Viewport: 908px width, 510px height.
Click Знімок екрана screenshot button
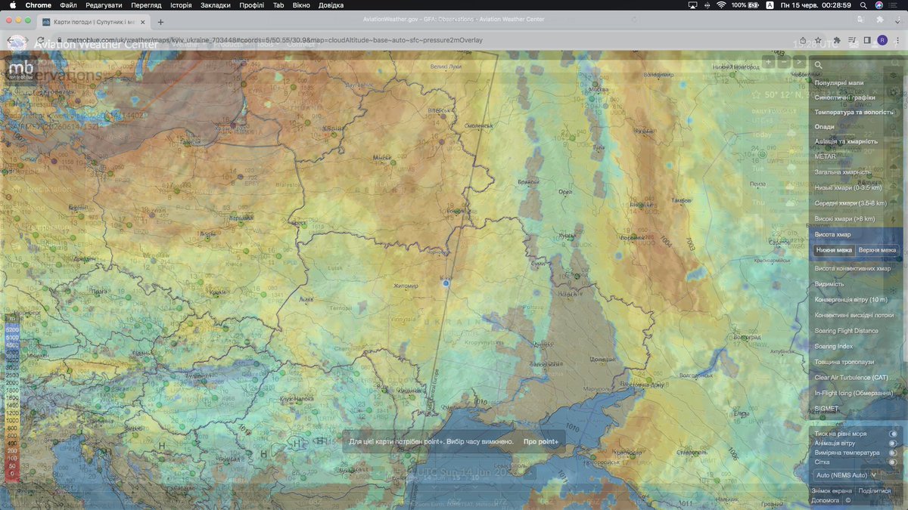click(x=832, y=491)
